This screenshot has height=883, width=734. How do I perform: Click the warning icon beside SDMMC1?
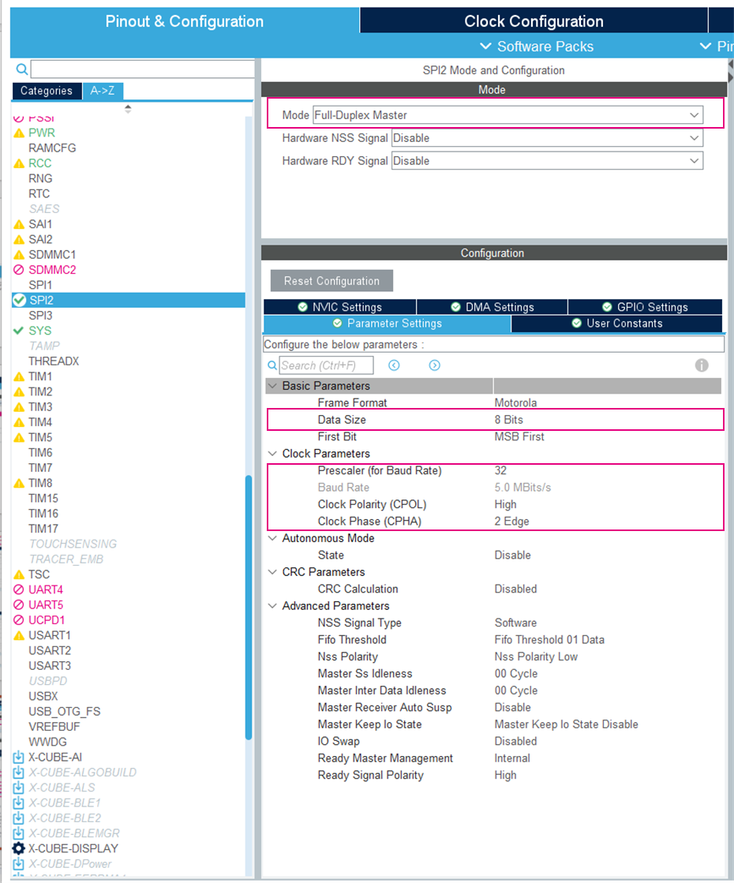19,255
